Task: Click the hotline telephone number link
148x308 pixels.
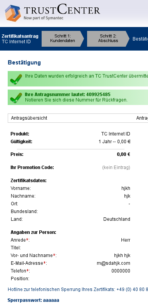Action: click(x=132, y=289)
